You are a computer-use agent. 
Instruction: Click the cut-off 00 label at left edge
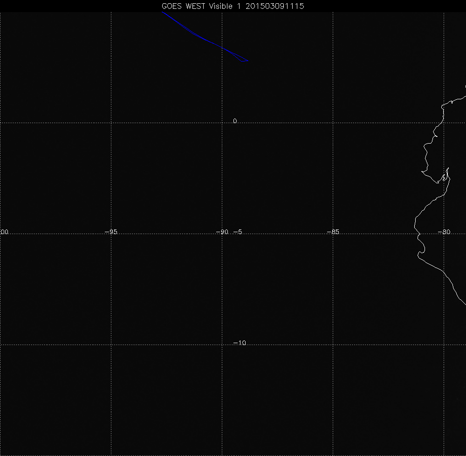pos(5,232)
